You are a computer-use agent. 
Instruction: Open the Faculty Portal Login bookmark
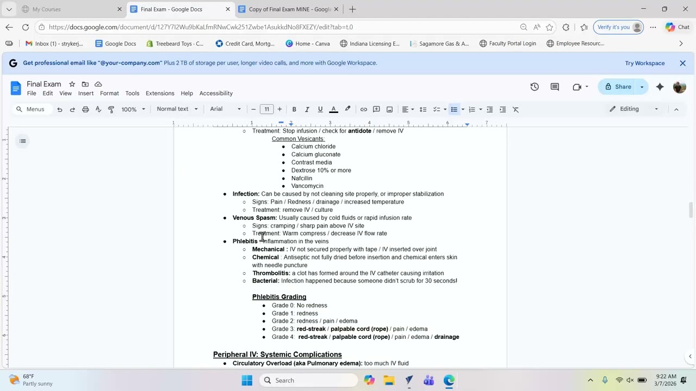click(507, 43)
